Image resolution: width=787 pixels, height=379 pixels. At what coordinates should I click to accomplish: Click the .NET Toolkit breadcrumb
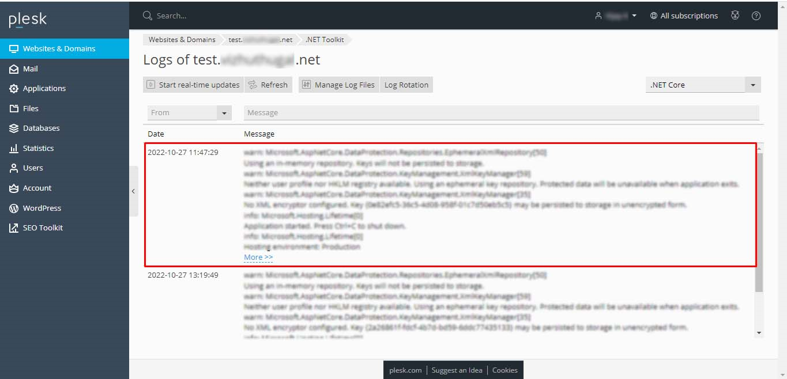[x=325, y=40]
